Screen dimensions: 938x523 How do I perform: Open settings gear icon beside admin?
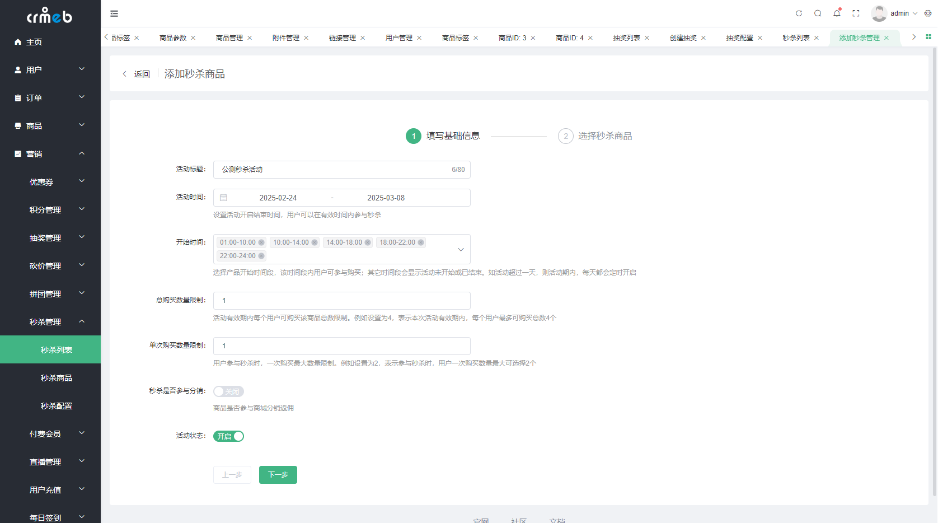pyautogui.click(x=928, y=13)
